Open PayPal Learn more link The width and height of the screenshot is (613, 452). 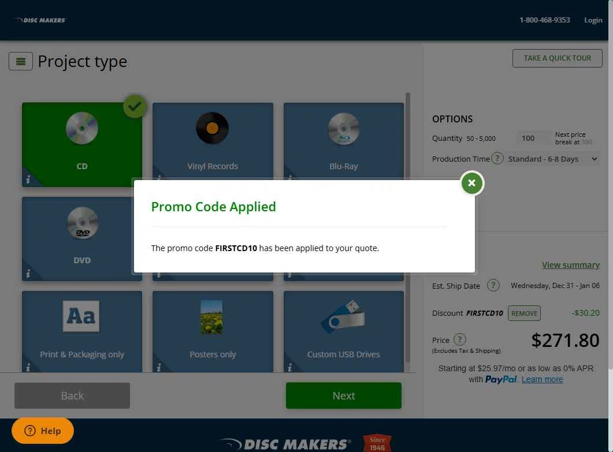543,379
